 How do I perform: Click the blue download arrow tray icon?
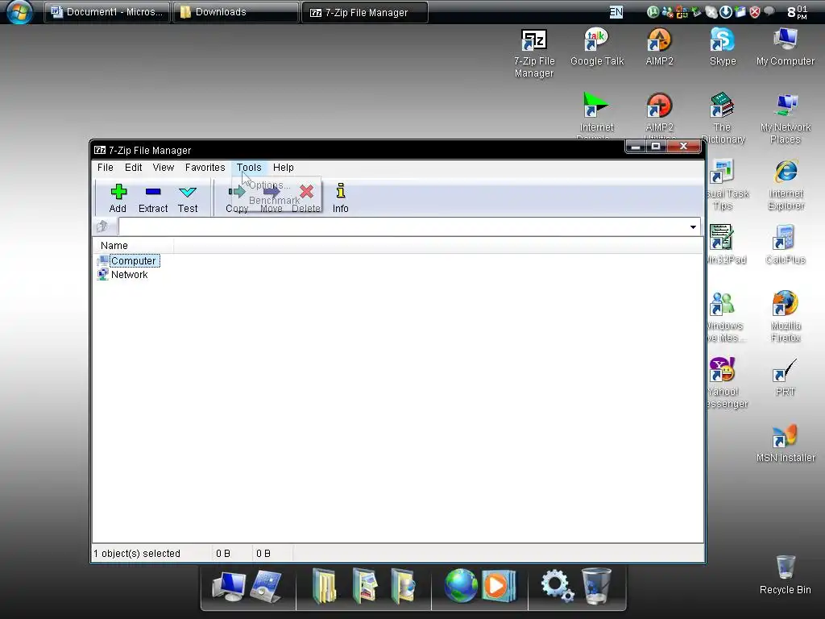click(726, 11)
